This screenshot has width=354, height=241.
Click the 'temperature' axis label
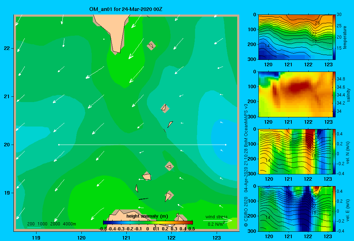(x=345, y=37)
